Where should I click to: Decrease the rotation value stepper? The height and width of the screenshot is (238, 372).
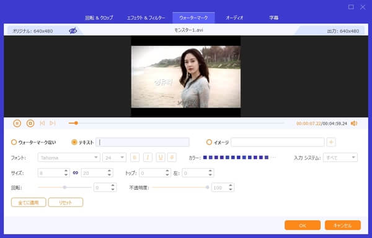[x=113, y=190]
